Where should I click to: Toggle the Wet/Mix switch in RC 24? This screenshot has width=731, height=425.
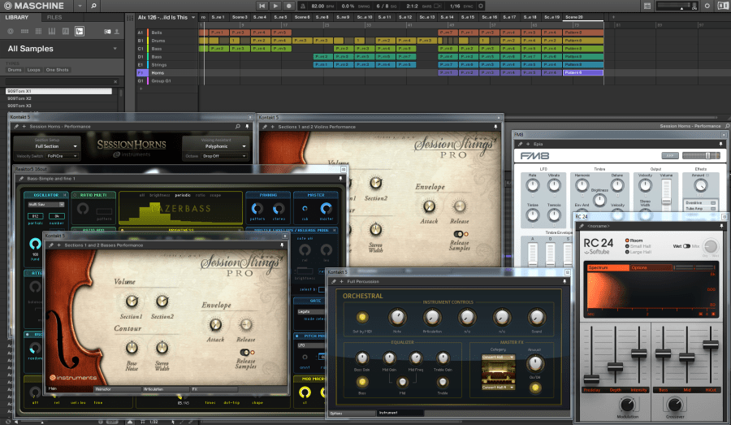click(x=686, y=245)
